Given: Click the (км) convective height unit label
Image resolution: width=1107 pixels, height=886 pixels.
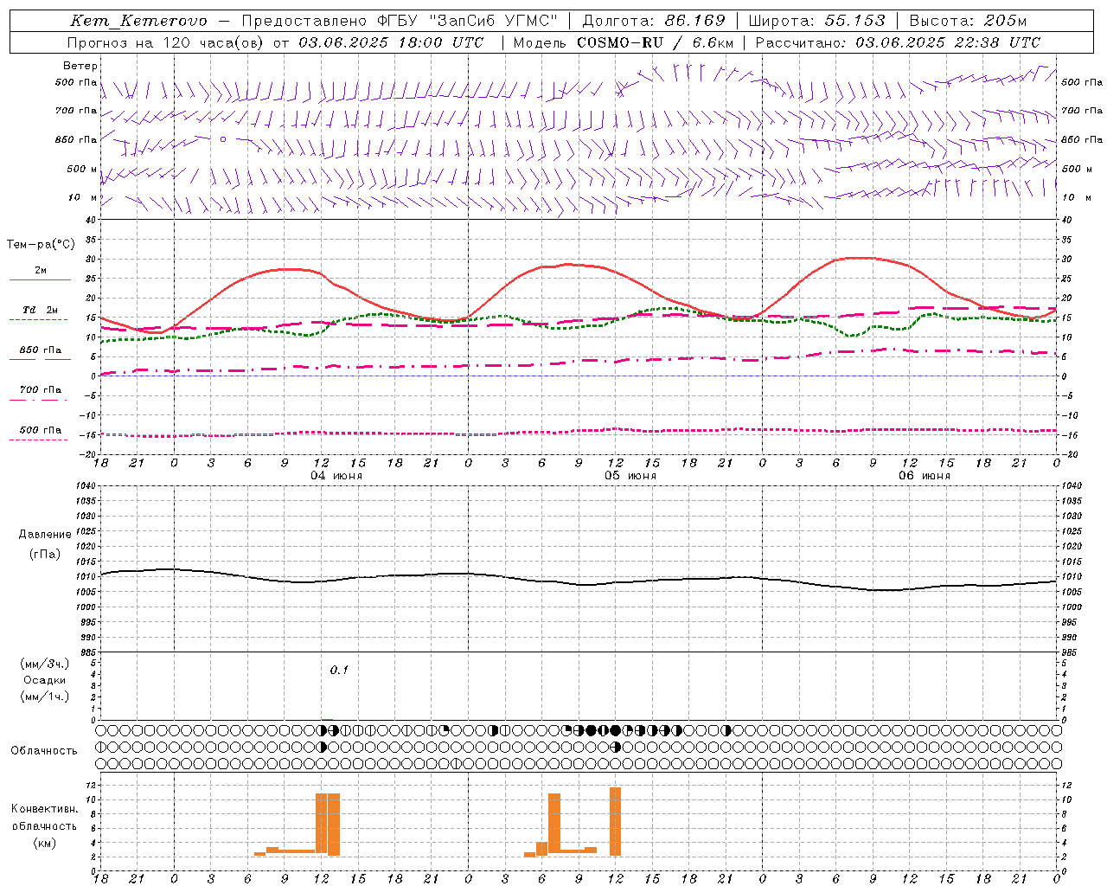Looking at the screenshot, I should coord(45,843).
